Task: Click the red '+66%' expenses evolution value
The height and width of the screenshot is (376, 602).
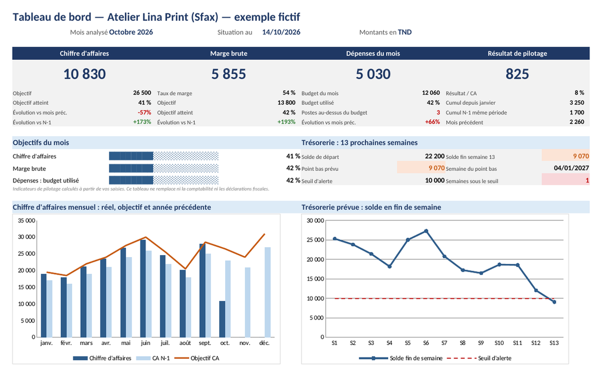Action: (432, 122)
